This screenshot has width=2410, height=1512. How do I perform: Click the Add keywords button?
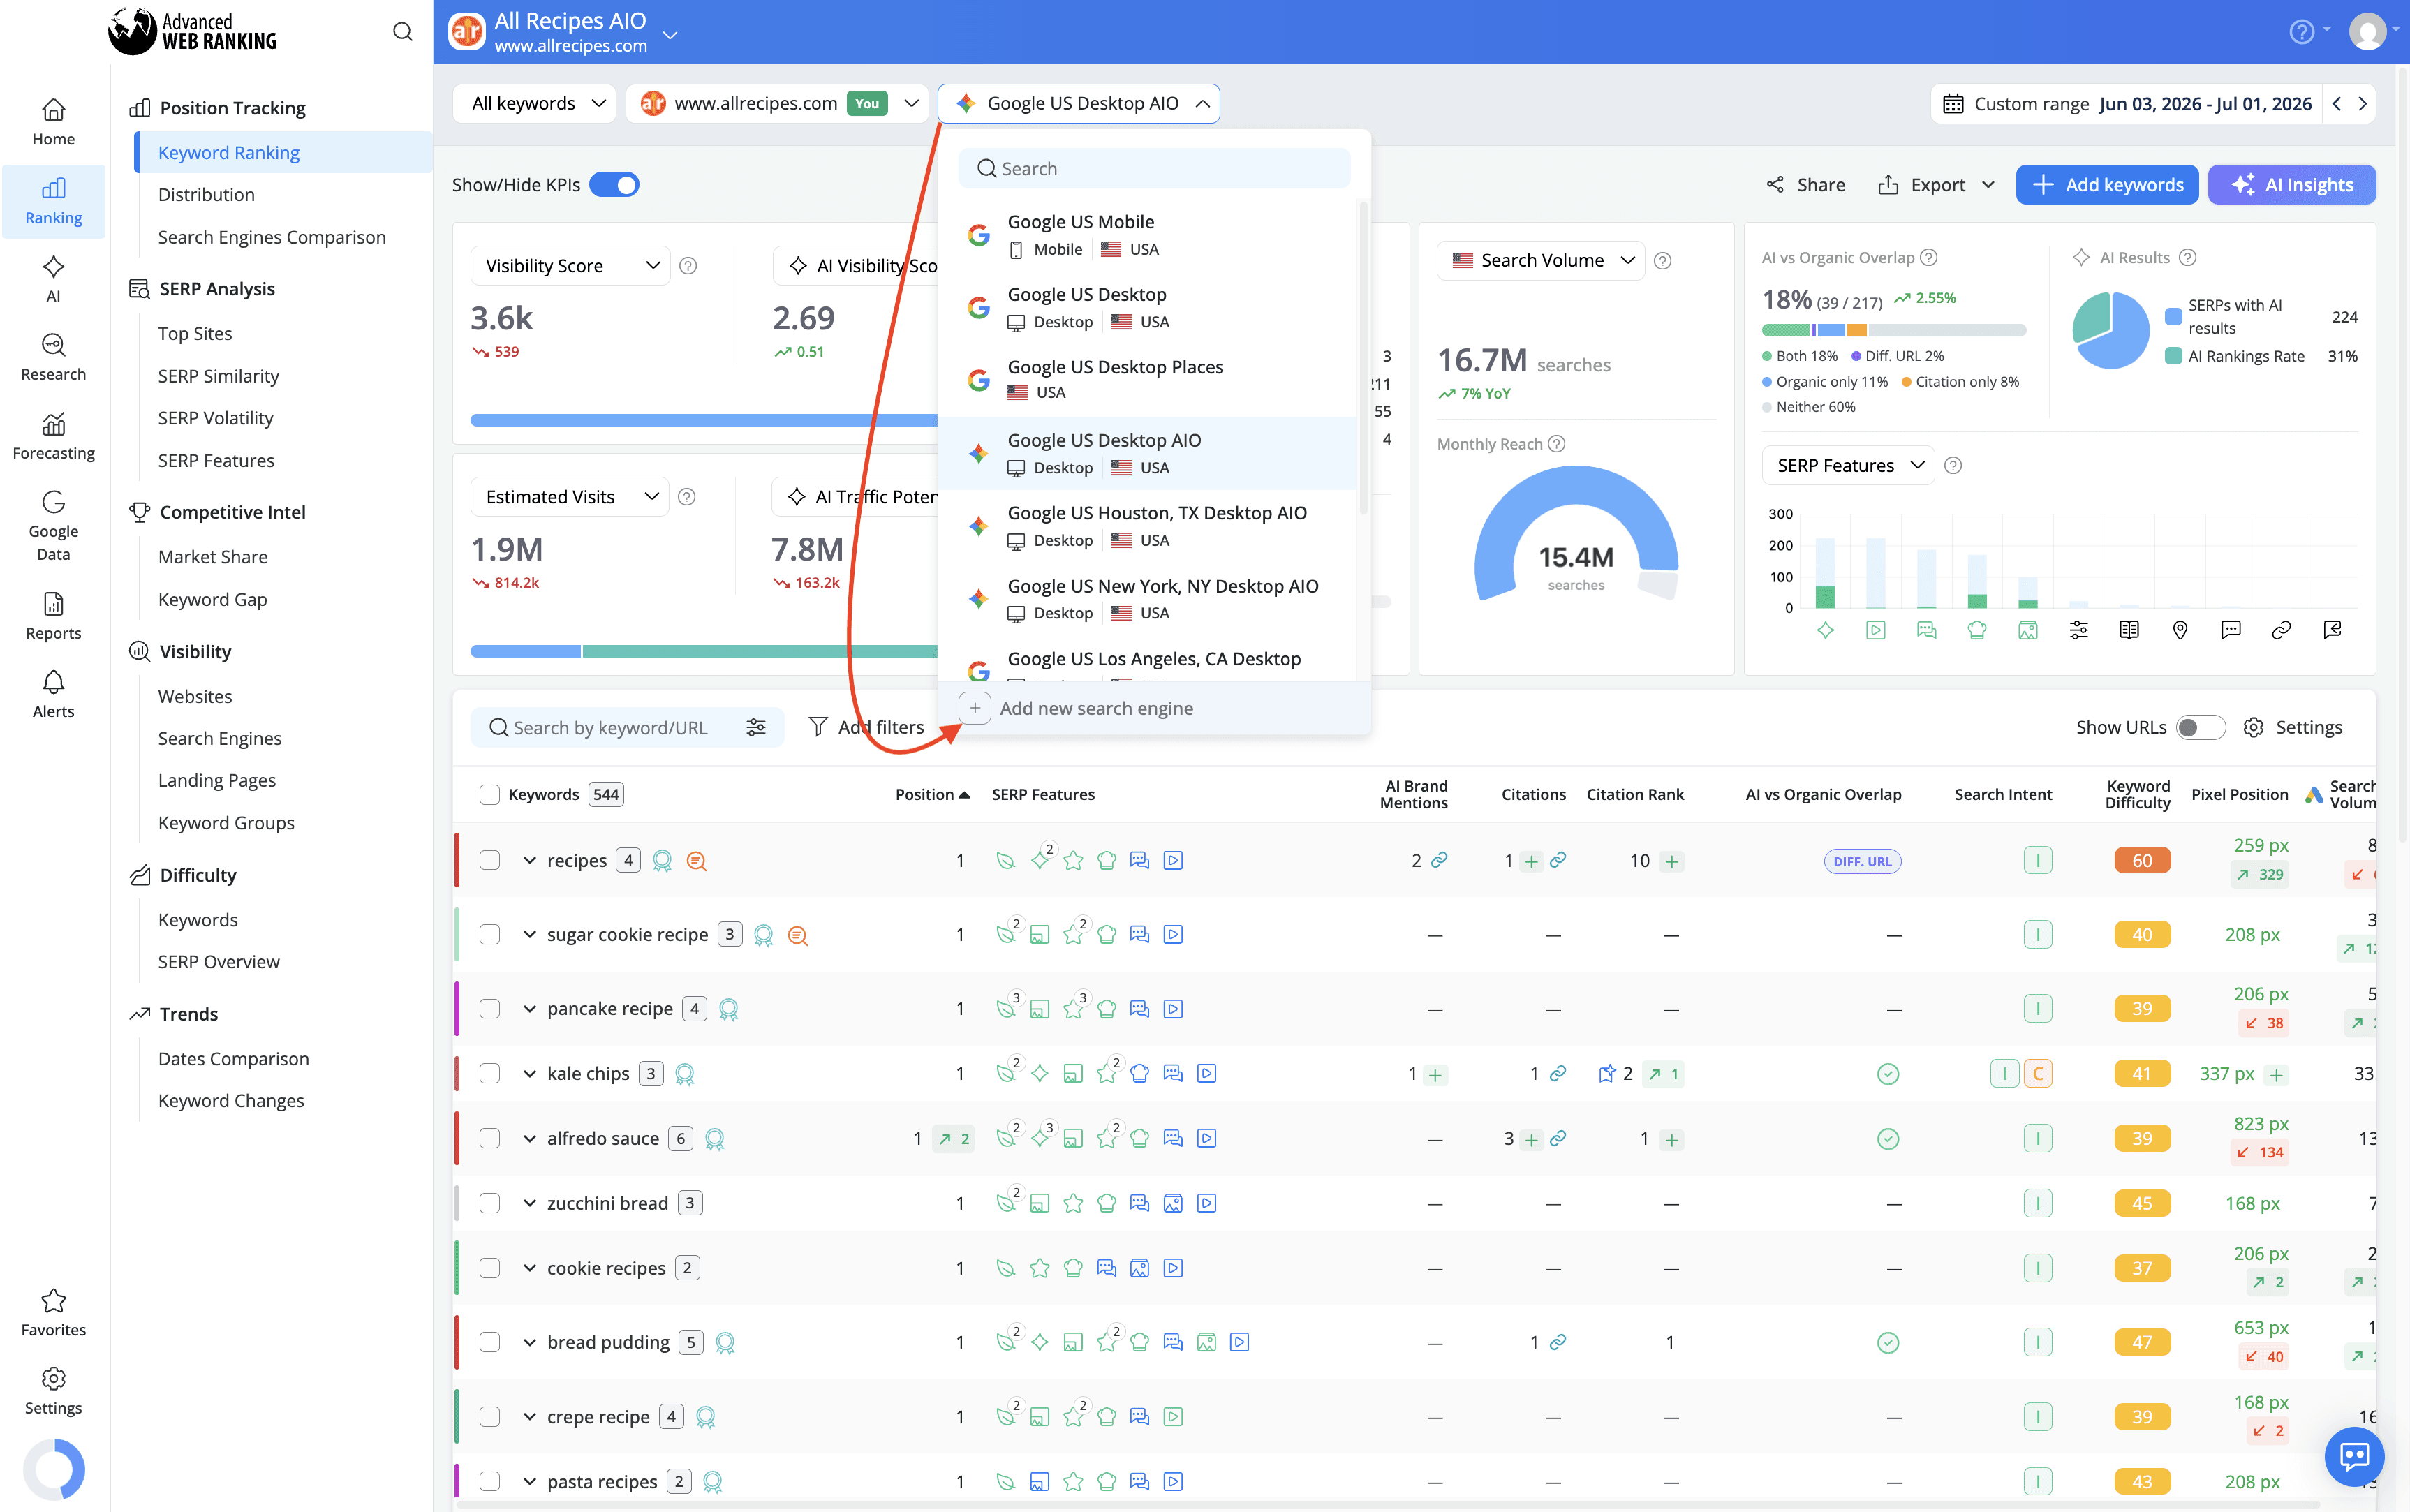[x=2106, y=184]
